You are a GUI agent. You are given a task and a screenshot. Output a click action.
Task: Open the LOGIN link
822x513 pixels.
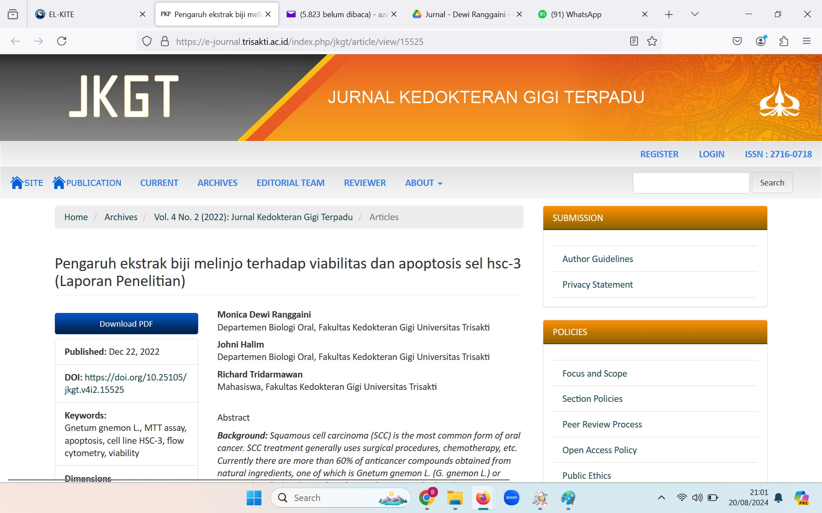point(712,154)
